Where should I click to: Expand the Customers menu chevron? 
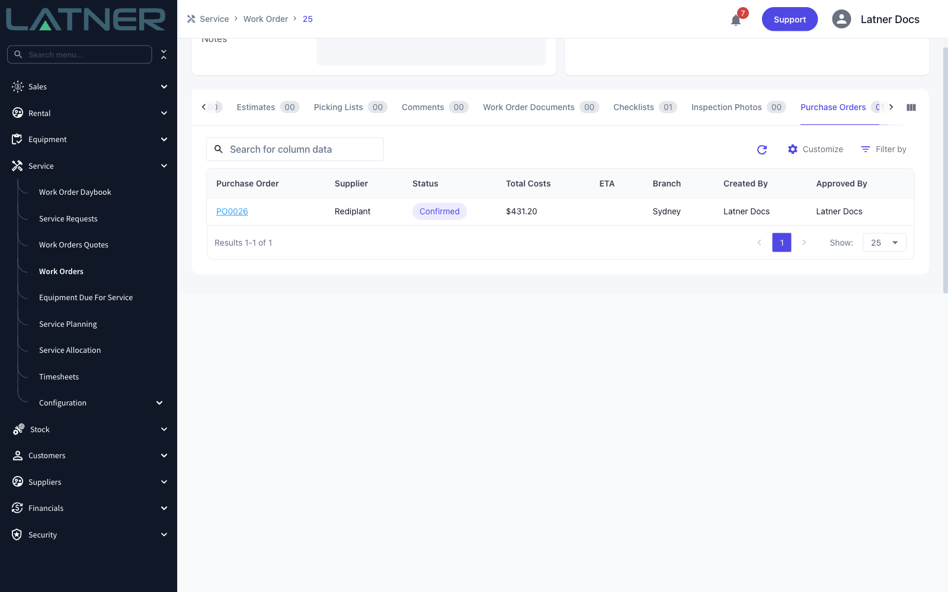coord(164,455)
